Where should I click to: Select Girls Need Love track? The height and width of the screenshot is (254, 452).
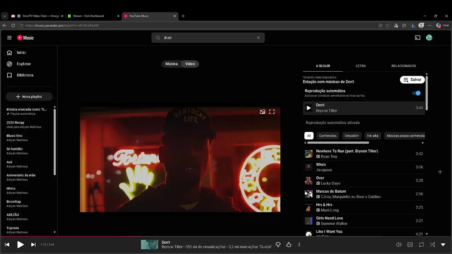[x=364, y=221]
